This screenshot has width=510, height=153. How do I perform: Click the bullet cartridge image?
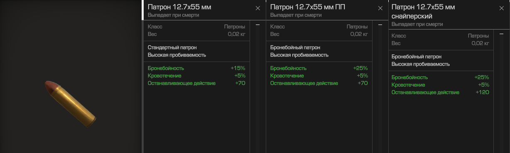pyautogui.click(x=71, y=104)
